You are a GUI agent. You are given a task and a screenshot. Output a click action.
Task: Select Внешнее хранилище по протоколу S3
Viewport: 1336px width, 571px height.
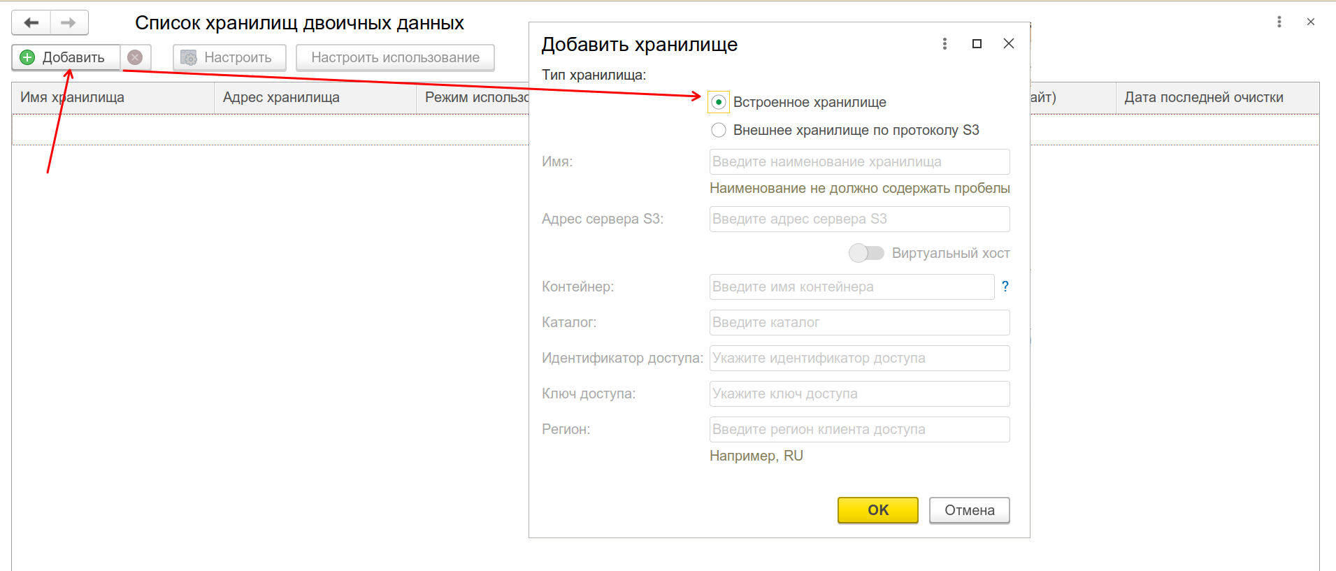[x=719, y=131]
